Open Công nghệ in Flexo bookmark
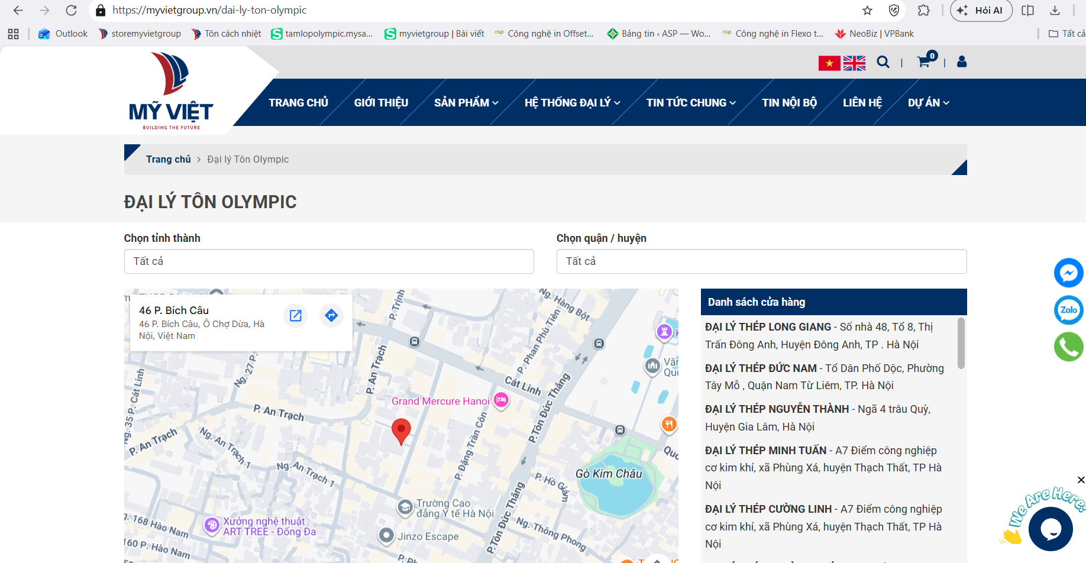 tap(773, 34)
